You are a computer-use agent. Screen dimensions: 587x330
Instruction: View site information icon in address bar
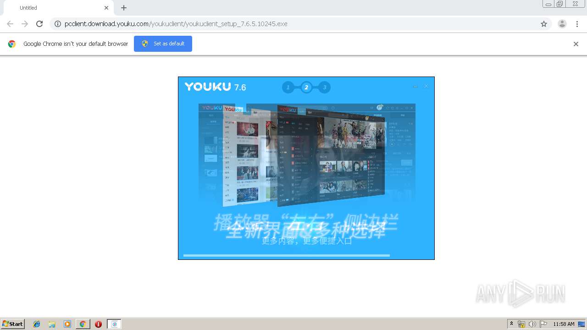[58, 24]
